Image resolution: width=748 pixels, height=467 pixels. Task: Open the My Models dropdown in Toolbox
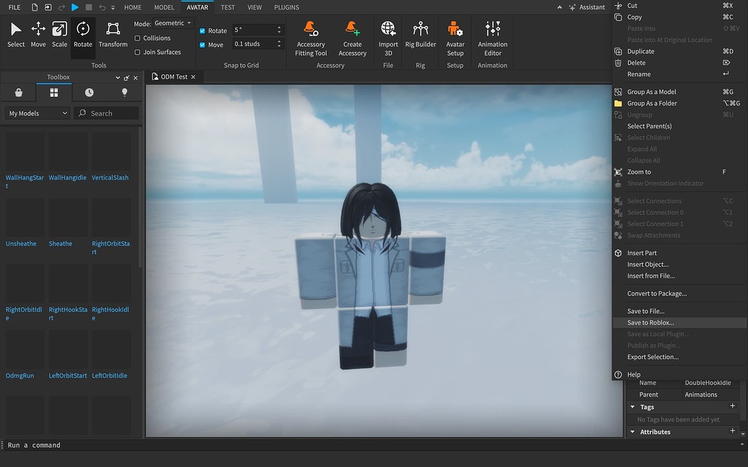click(x=36, y=113)
